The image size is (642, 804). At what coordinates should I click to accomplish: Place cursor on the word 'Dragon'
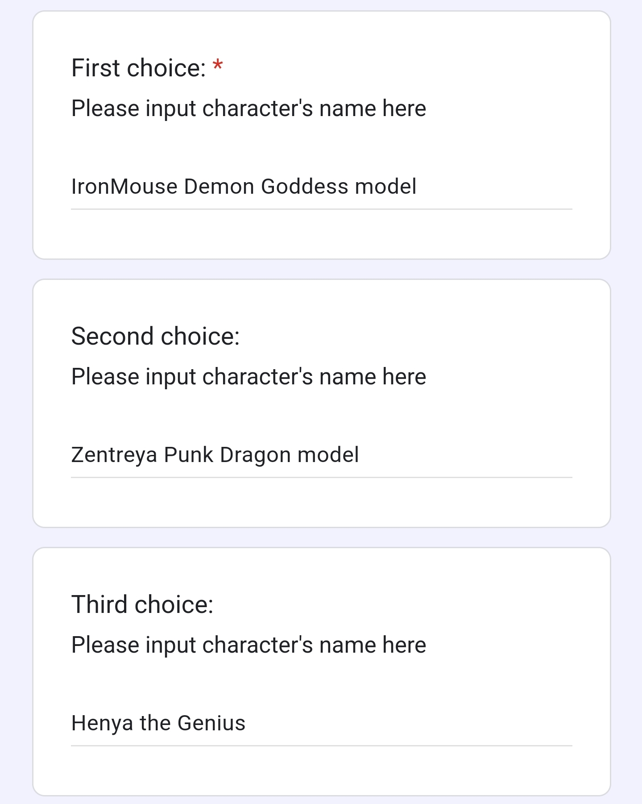[256, 455]
